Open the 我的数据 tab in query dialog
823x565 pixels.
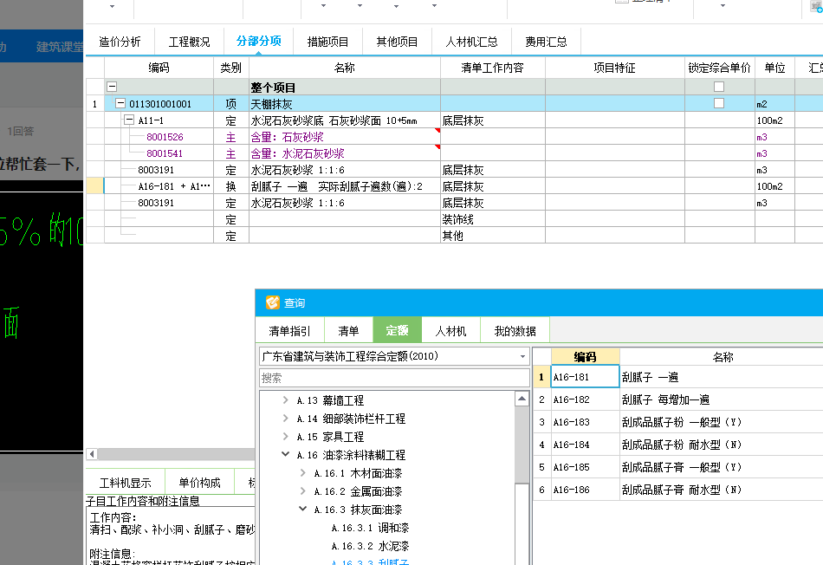[x=515, y=331]
